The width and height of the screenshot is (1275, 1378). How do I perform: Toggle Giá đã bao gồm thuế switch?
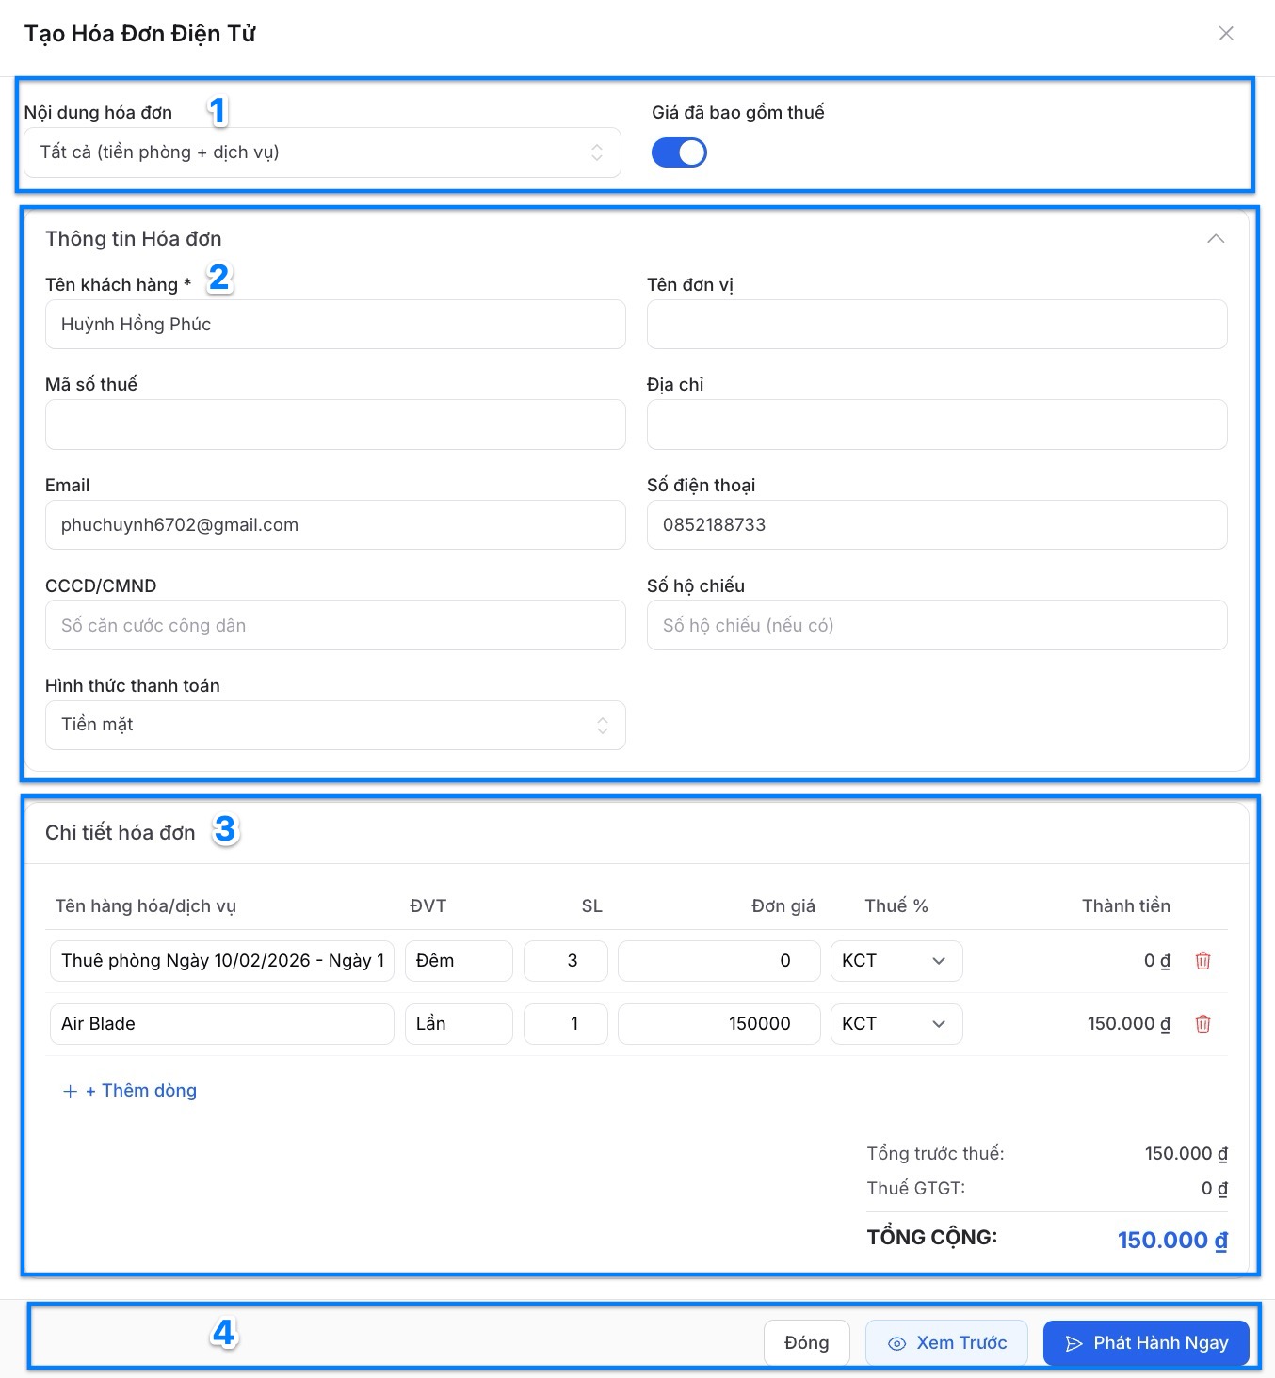pyautogui.click(x=679, y=152)
